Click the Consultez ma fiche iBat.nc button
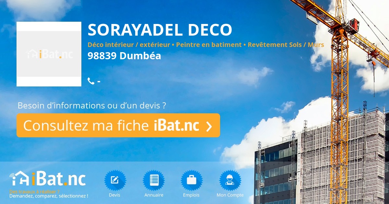Viewport: 389px width, 204px height. (118, 125)
